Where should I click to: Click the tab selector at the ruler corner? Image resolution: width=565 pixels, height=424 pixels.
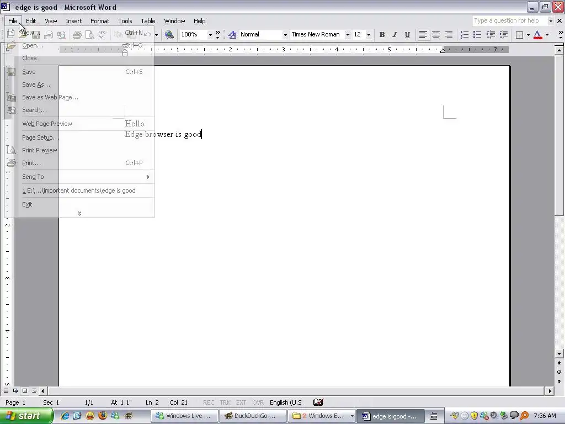click(8, 49)
